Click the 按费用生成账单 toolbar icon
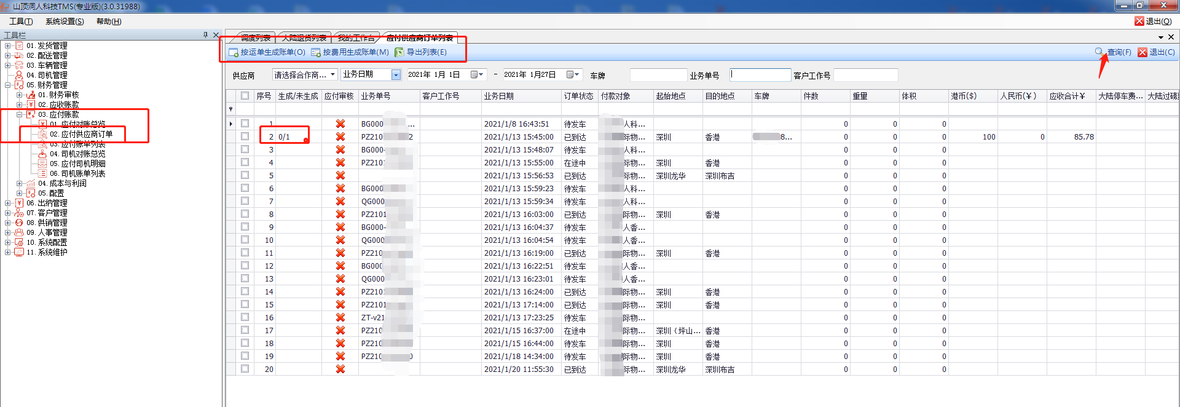This screenshot has height=407, width=1180. tap(316, 52)
